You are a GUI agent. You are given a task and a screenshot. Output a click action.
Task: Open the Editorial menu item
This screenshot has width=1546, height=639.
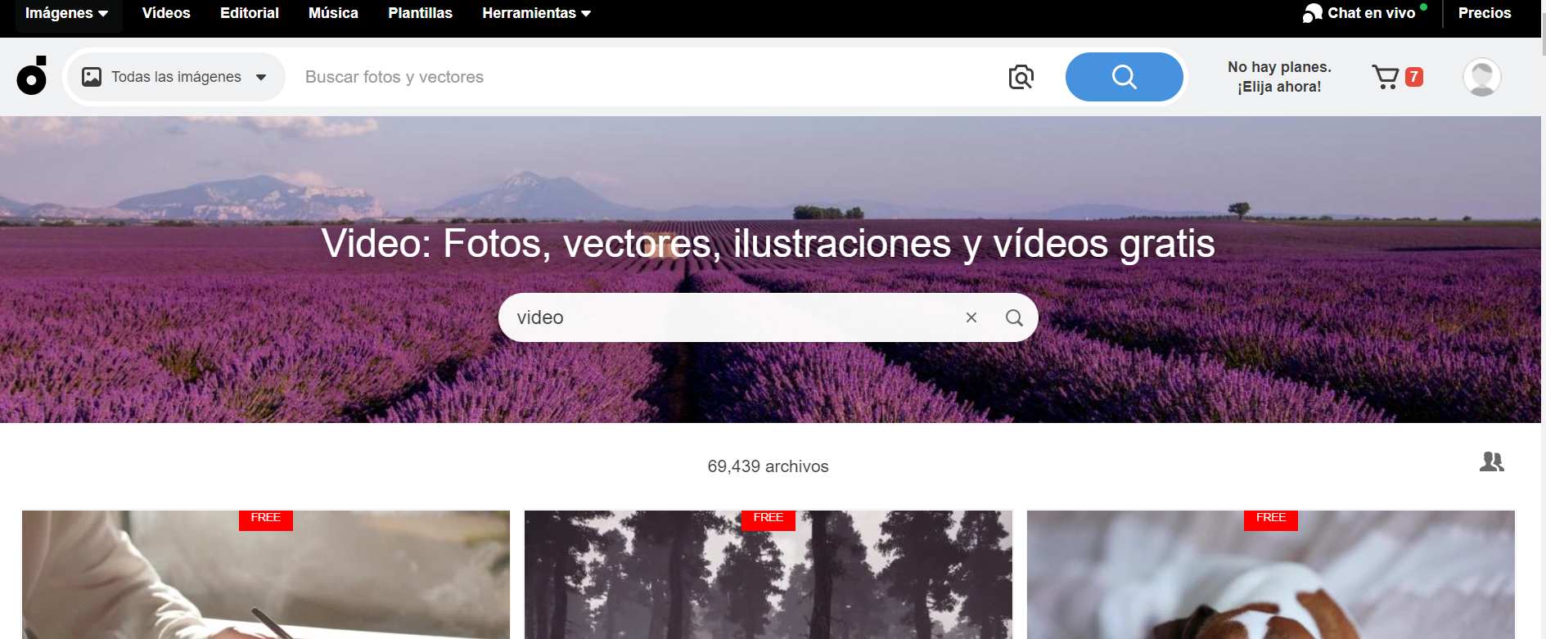click(250, 13)
